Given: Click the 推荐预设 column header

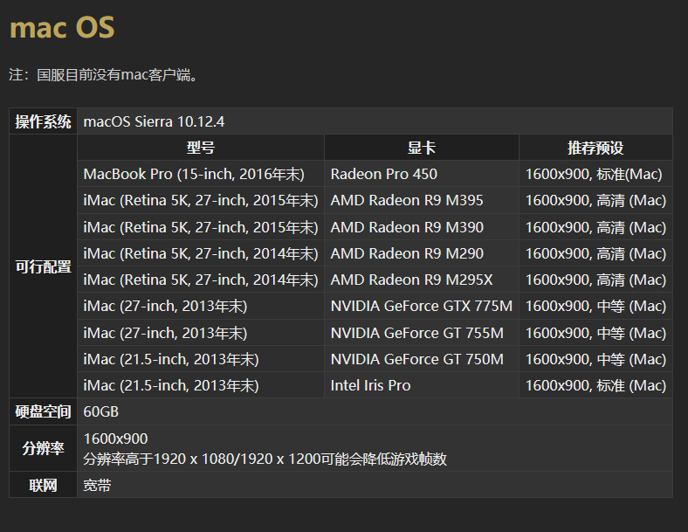Looking at the screenshot, I should (x=595, y=148).
